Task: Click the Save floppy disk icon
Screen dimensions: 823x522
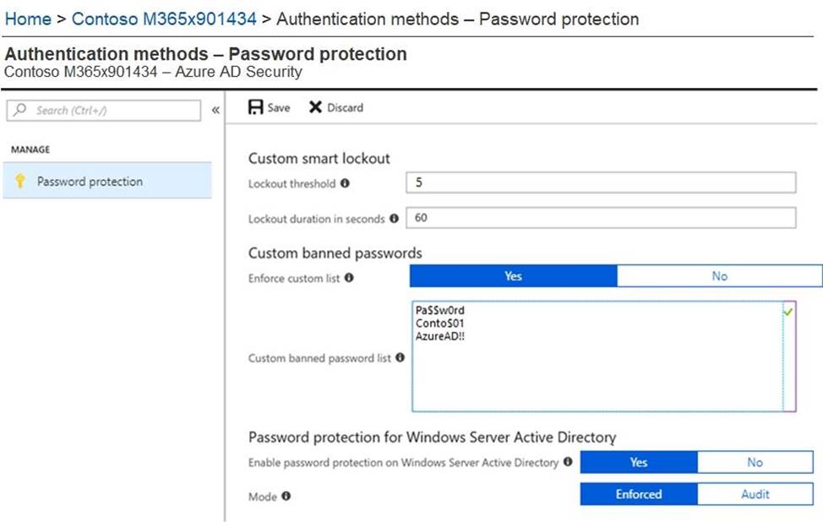Action: [x=255, y=107]
